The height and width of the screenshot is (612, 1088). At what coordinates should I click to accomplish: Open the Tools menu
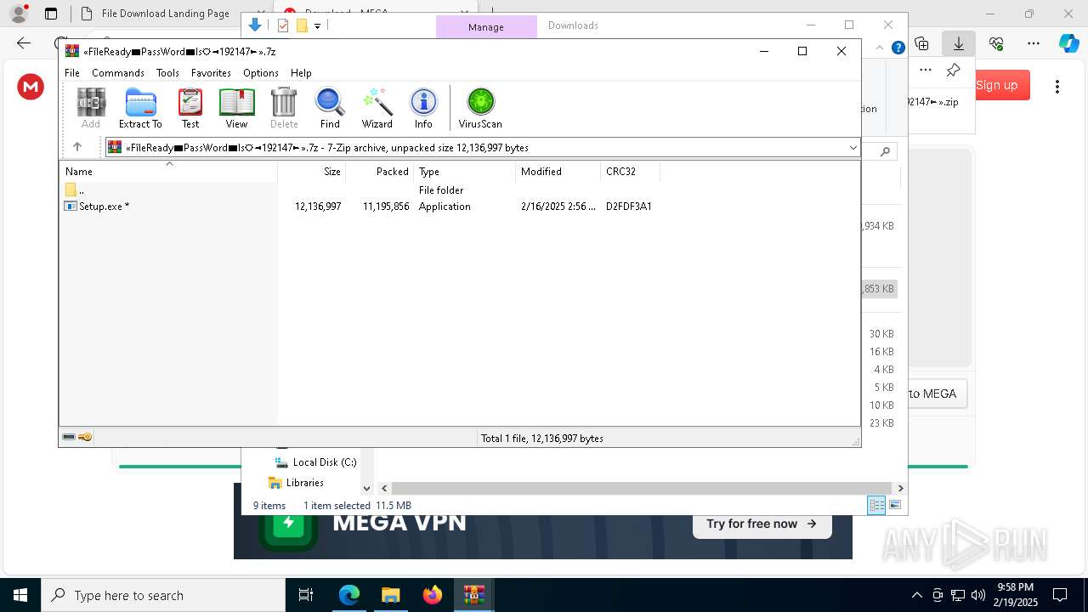pyautogui.click(x=167, y=73)
